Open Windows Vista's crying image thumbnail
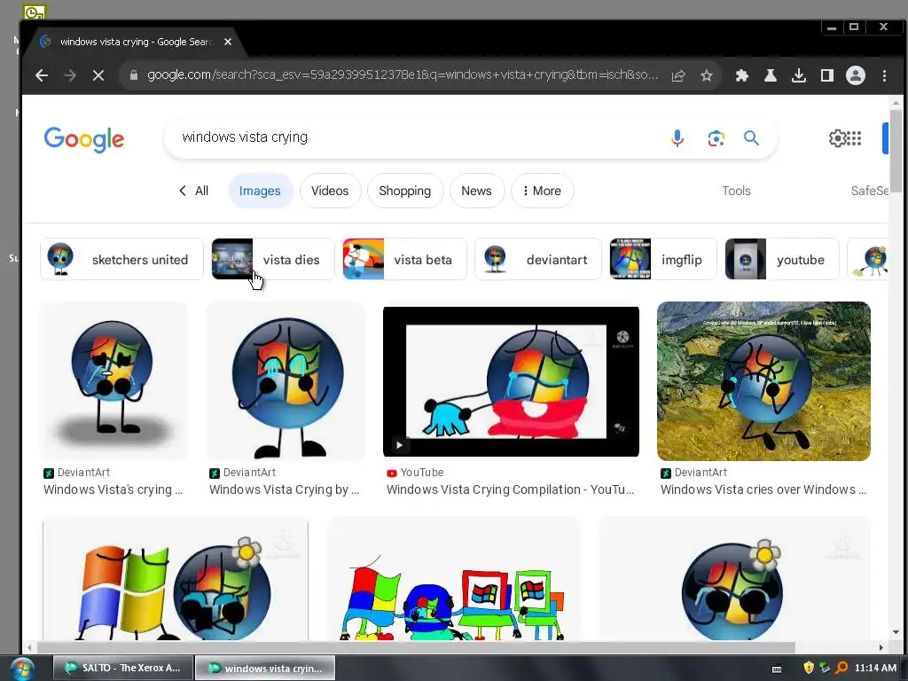 tap(113, 381)
